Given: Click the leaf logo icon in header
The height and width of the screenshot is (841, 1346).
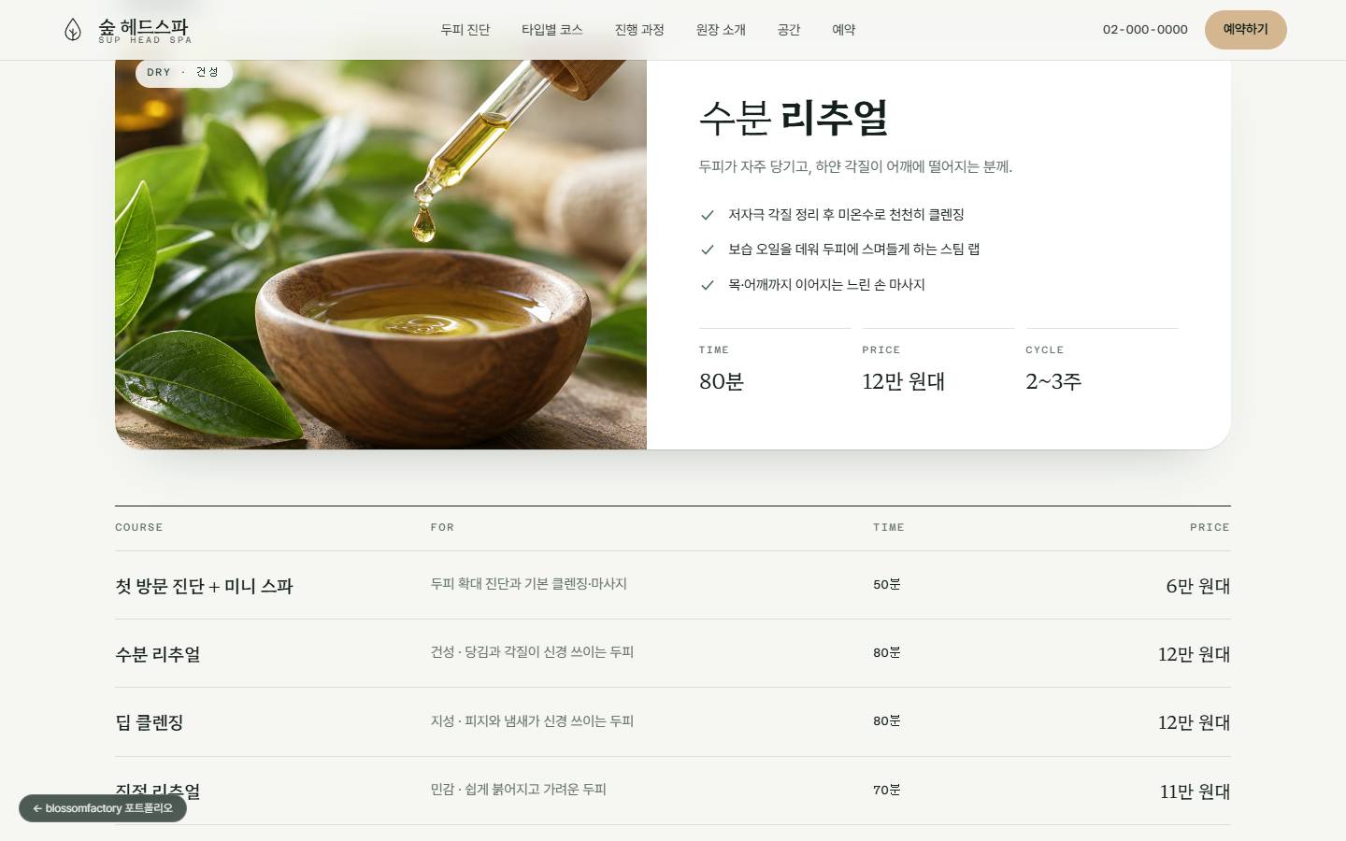Looking at the screenshot, I should click(73, 30).
